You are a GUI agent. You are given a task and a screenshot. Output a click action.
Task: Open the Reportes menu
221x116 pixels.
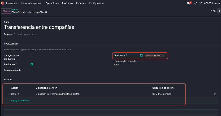tap(81, 3)
